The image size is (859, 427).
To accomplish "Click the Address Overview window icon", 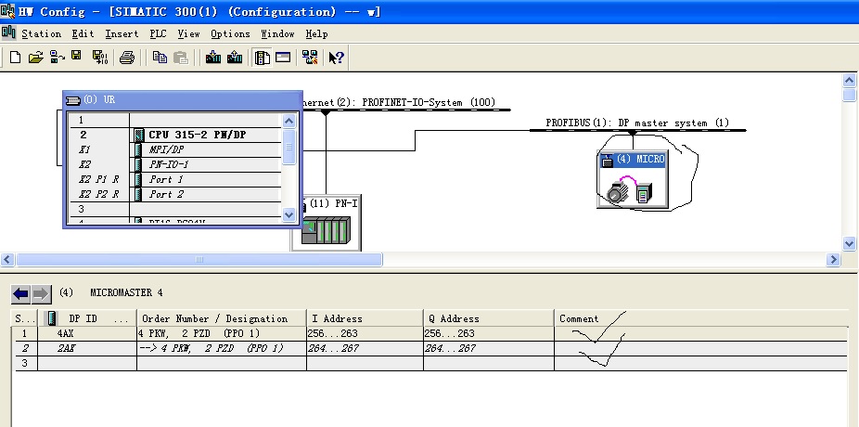I will [x=283, y=57].
